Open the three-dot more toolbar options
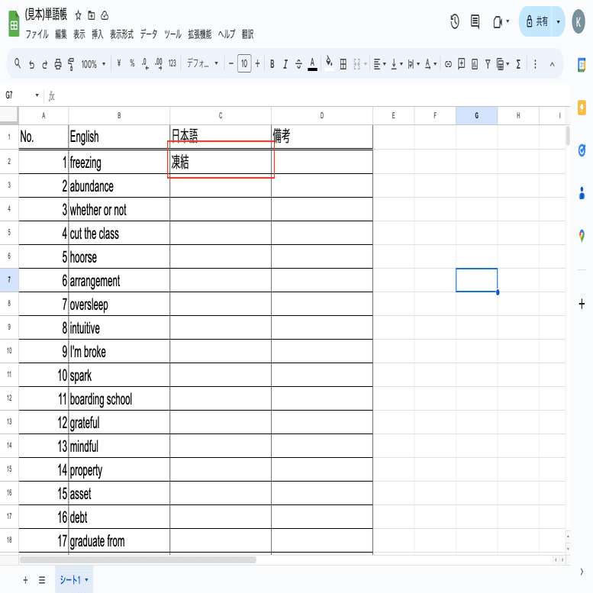Viewport: 593px width, 593px height. [535, 64]
